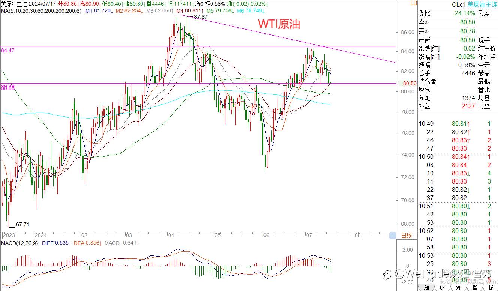This screenshot has width=498, height=291.
Task: Click the 总手 value 4446
Action: coord(468,73)
